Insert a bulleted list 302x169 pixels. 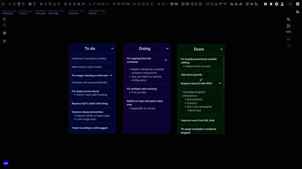[x=139, y=4]
